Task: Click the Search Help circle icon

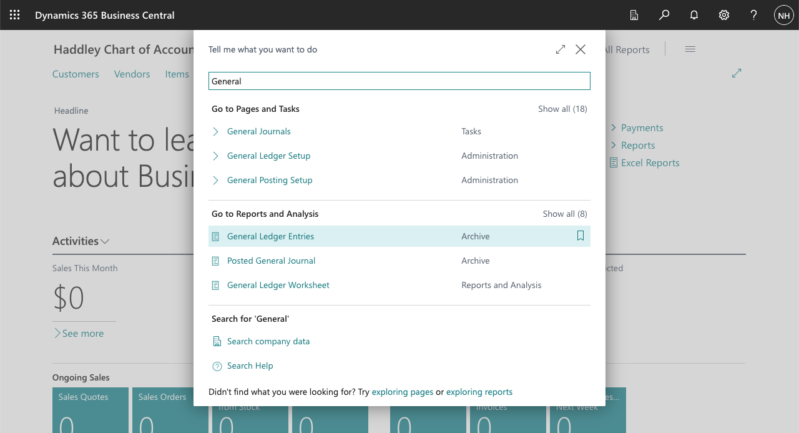Action: pyautogui.click(x=217, y=366)
